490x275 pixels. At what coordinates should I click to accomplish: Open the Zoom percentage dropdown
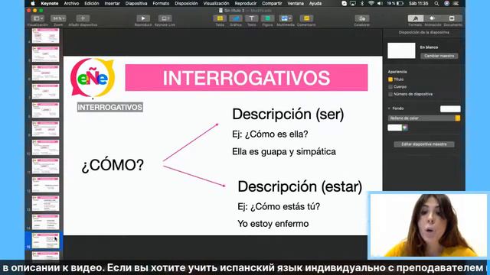pyautogui.click(x=58, y=18)
